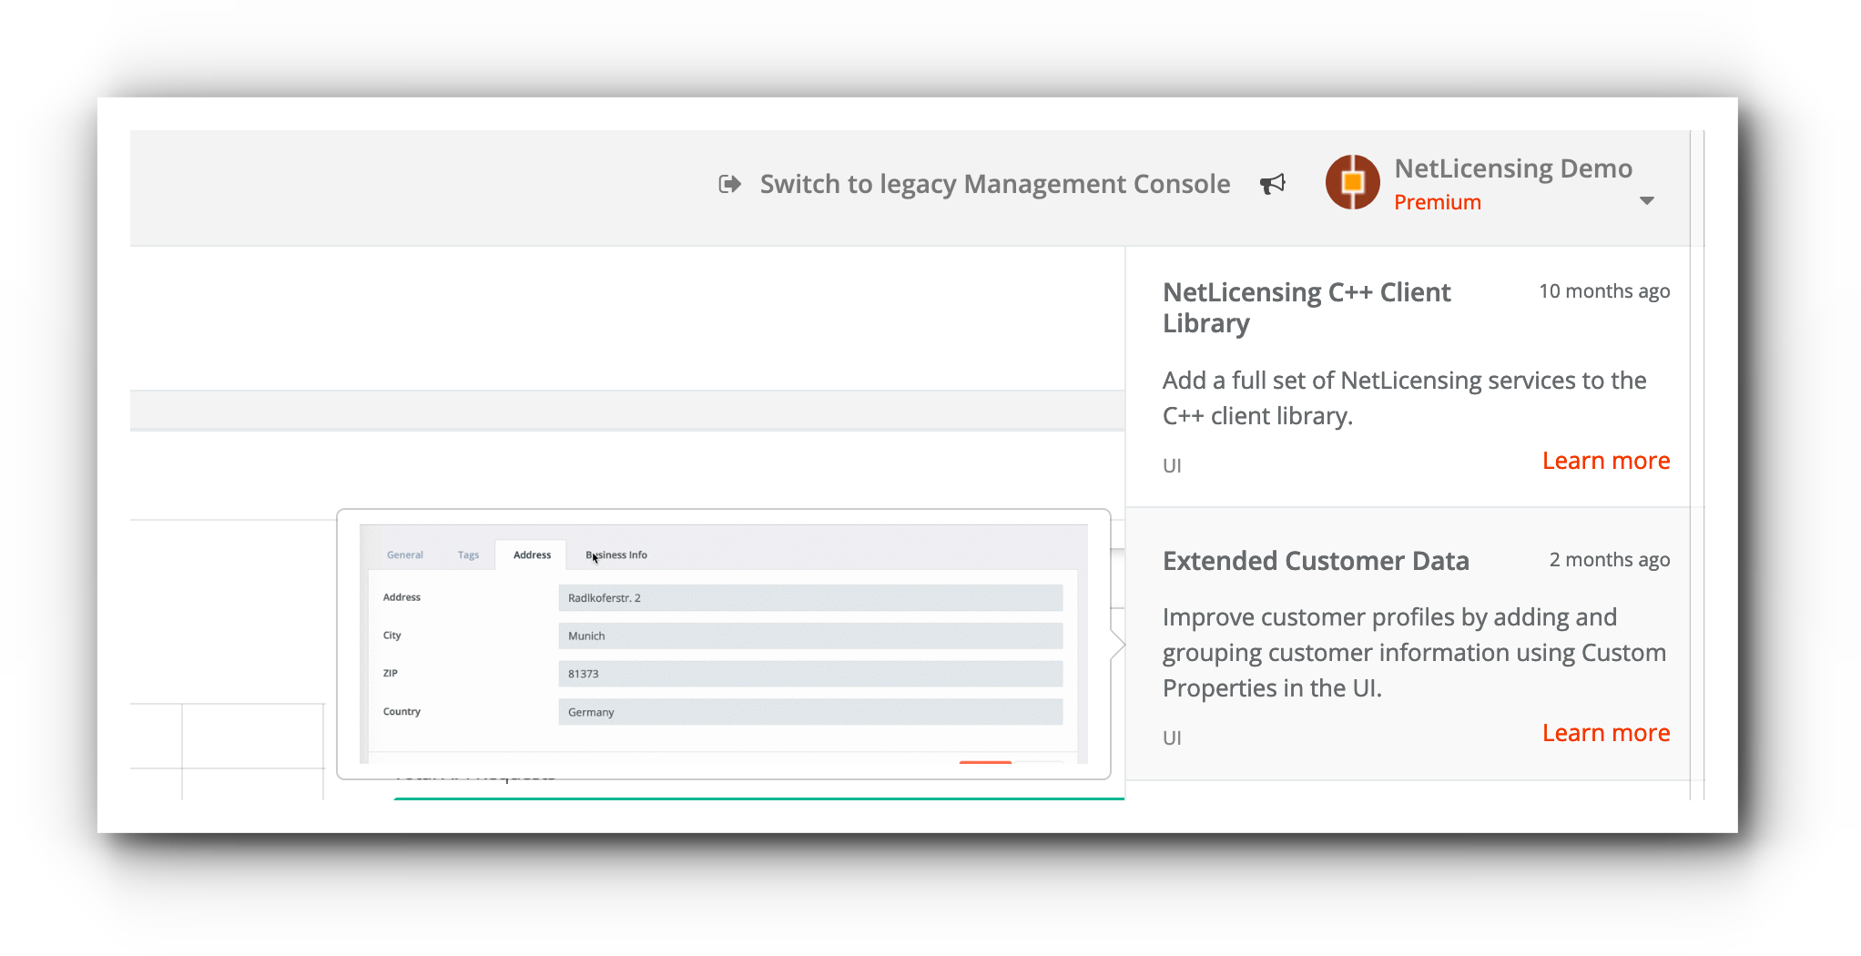1861x956 pixels.
Task: Click the NetLicensing Demo account name
Action: [x=1513, y=168]
